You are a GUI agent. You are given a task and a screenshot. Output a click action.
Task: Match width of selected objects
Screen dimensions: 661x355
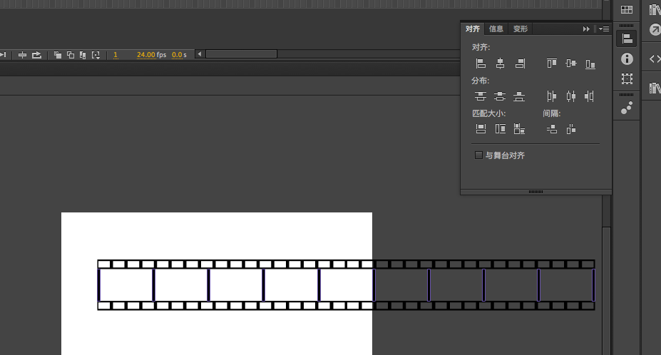coord(481,129)
